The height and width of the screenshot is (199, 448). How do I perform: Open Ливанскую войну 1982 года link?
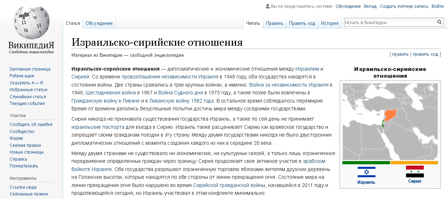pyautogui.click(x=182, y=101)
